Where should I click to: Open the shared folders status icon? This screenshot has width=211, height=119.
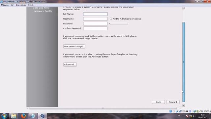[x=184, y=111]
